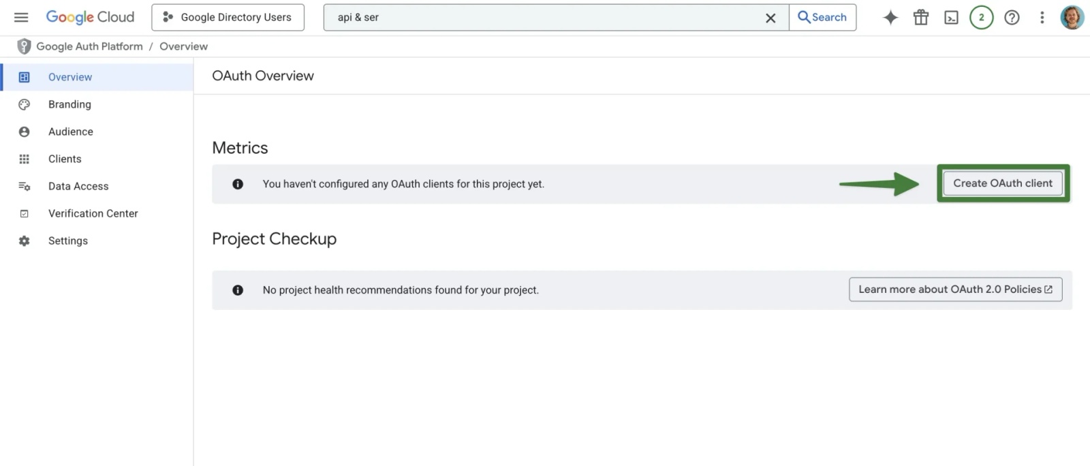Image resolution: width=1090 pixels, height=466 pixels.
Task: Click the Google Auth Platform shield icon
Action: [x=24, y=46]
